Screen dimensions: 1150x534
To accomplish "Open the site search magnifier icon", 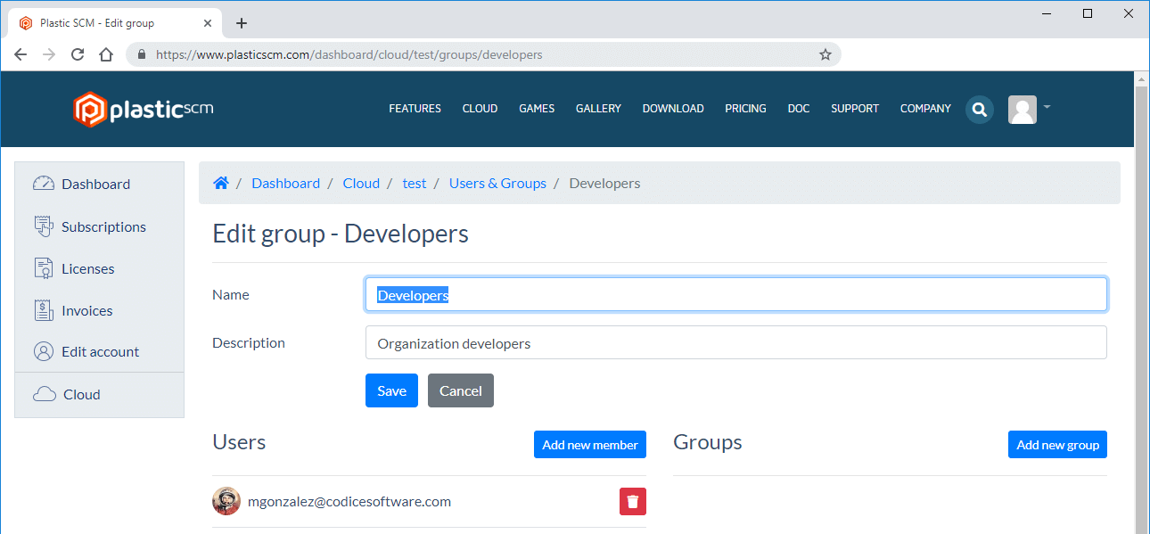I will tap(979, 110).
